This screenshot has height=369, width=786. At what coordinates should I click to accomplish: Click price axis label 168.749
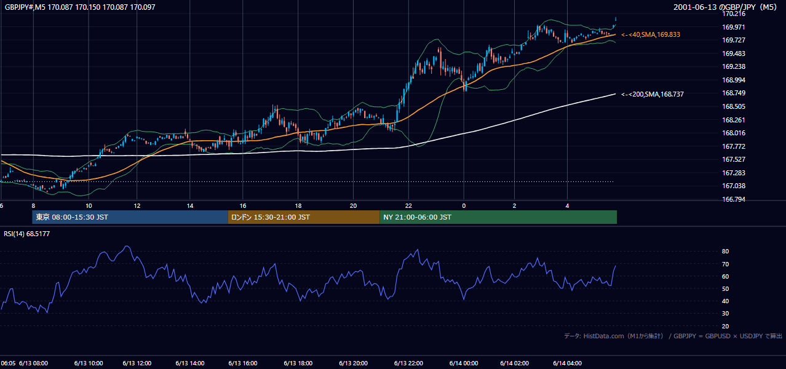tap(734, 93)
